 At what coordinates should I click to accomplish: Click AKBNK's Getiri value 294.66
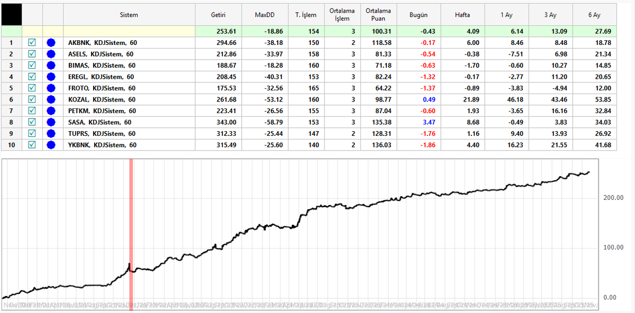point(226,42)
